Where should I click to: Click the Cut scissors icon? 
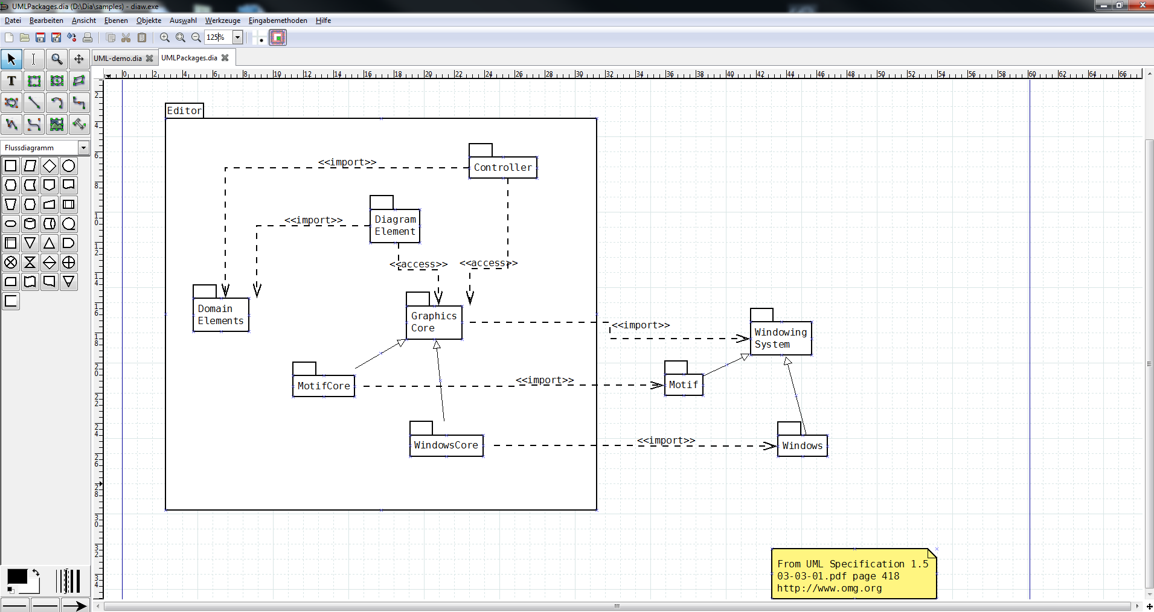pyautogui.click(x=126, y=37)
